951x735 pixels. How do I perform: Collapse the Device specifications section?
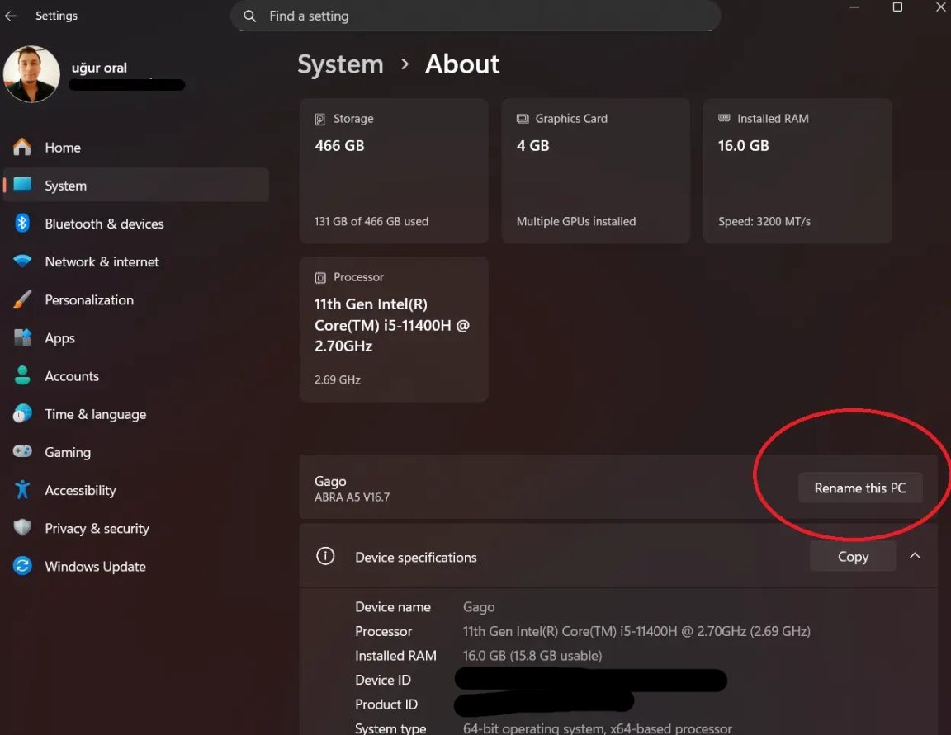915,556
